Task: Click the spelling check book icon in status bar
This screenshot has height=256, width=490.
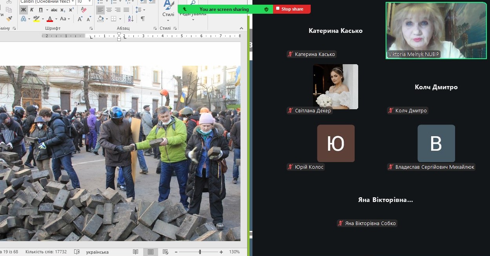Action: (77, 252)
